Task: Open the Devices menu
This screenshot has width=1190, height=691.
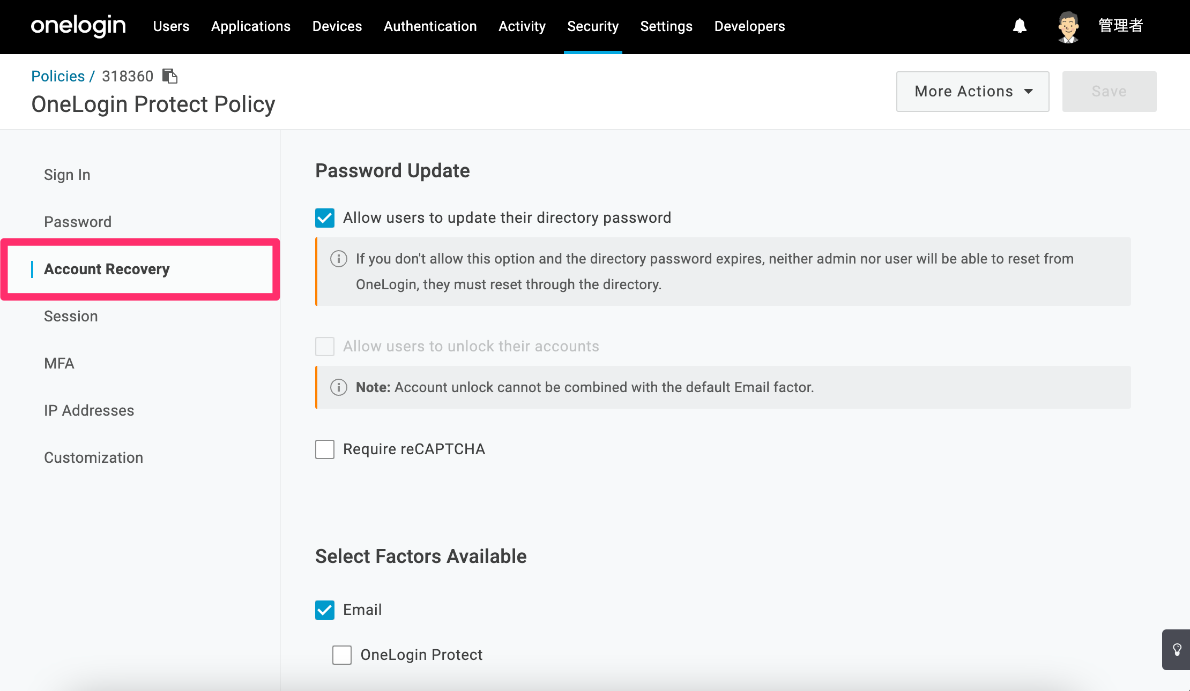Action: pyautogui.click(x=337, y=26)
